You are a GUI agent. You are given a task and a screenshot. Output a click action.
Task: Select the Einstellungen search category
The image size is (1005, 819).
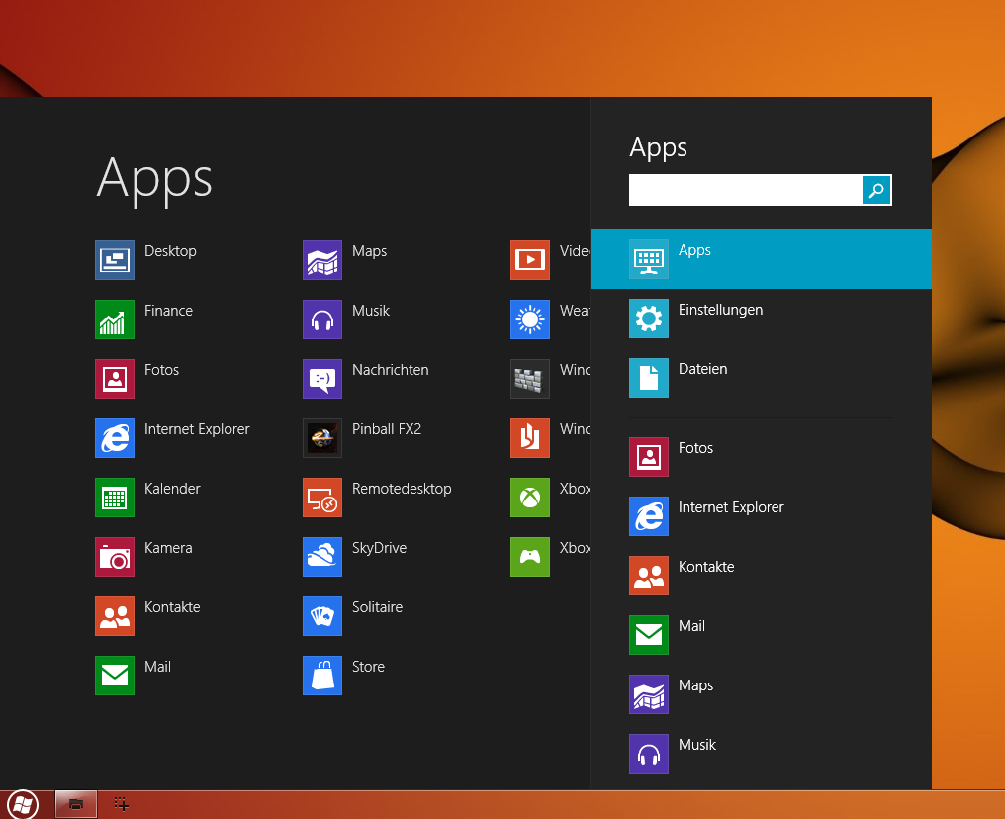click(761, 318)
